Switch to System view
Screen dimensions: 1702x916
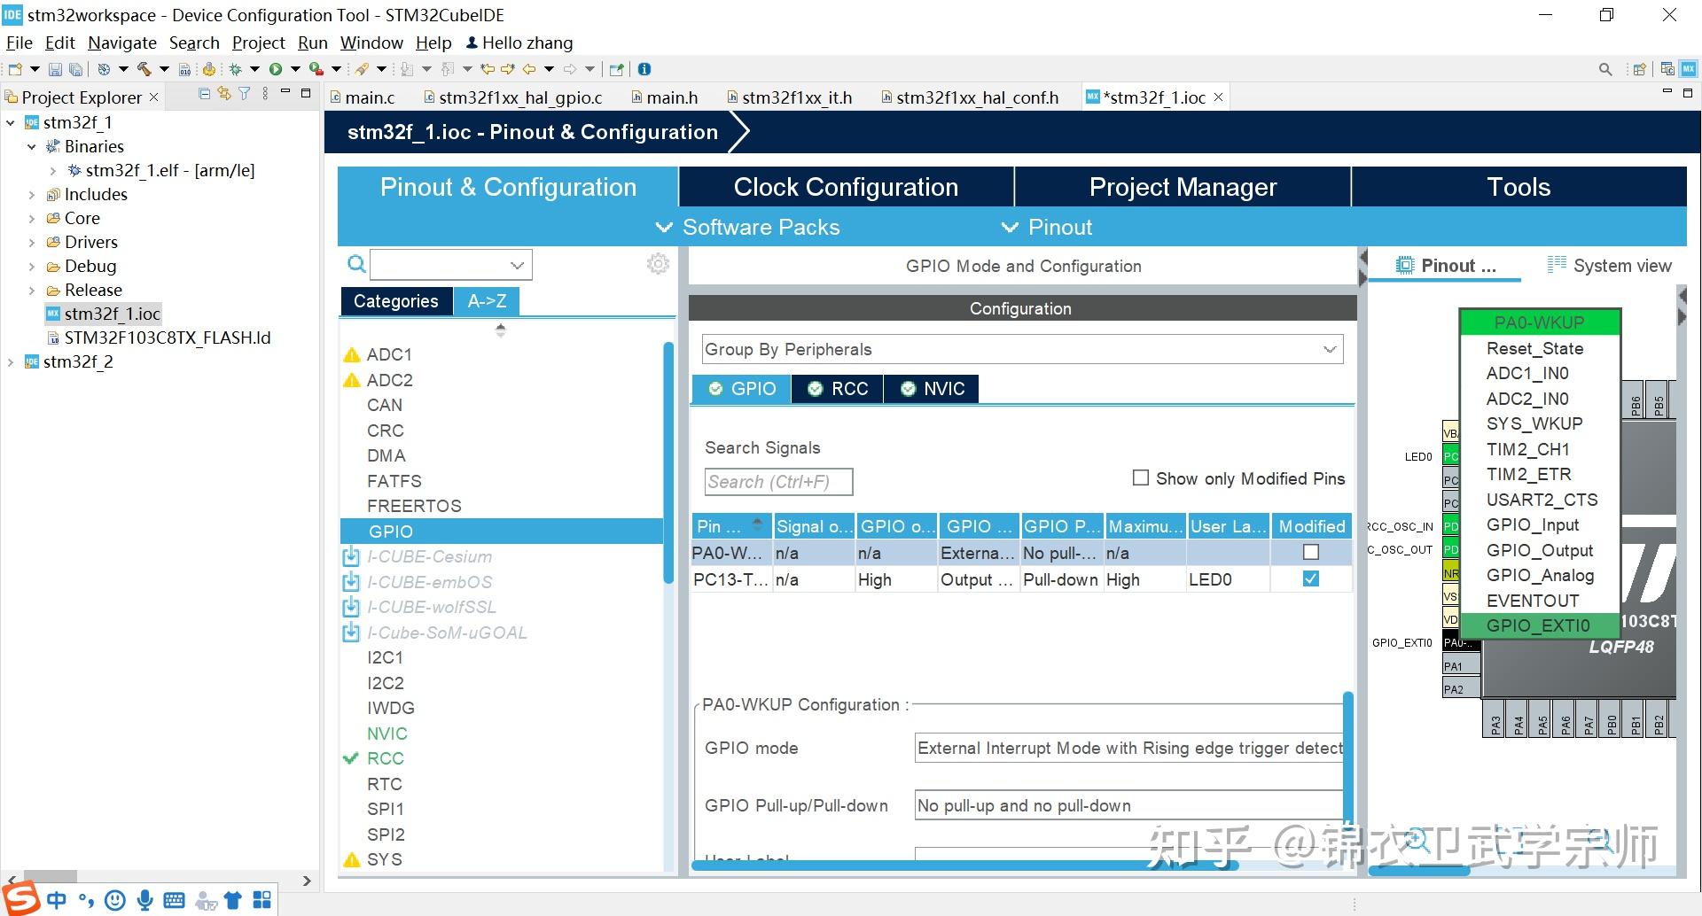click(1610, 266)
